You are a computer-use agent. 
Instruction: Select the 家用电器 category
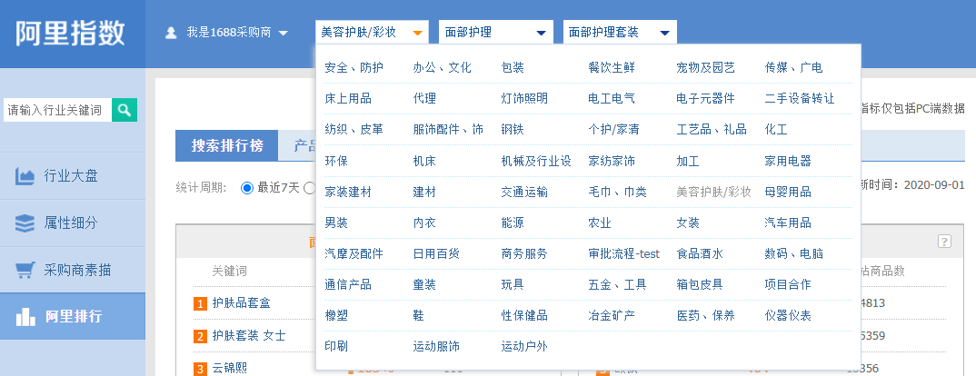788,161
